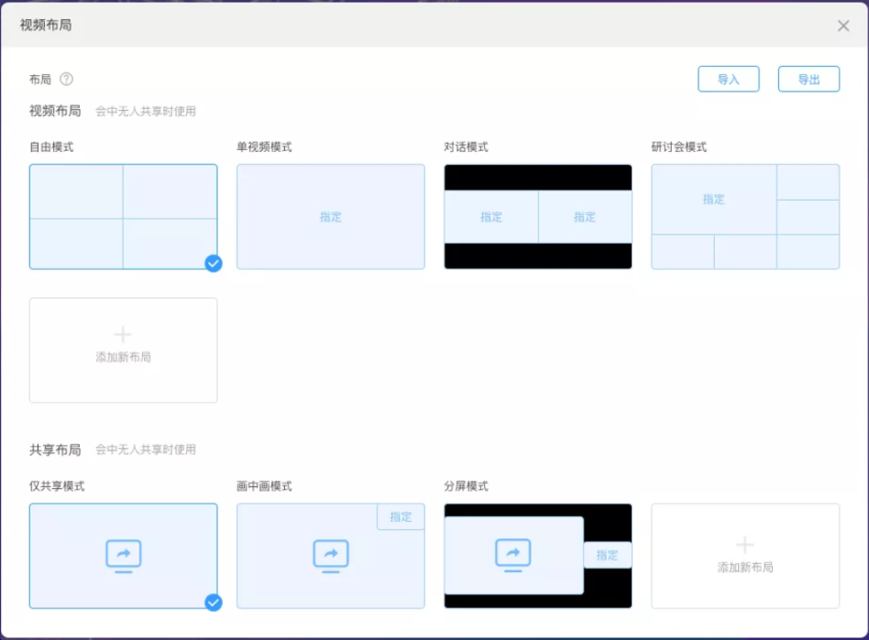Viewport: 869px width, 640px height.
Task: Click right 指定 slot in 对话模式
Action: [x=585, y=217]
